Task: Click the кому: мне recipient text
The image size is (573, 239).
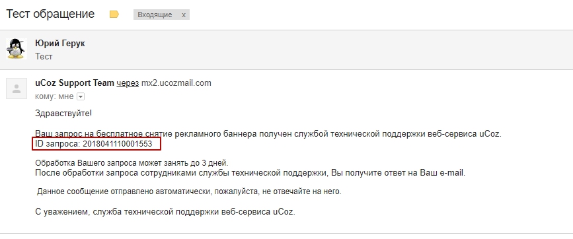Action: [x=54, y=96]
